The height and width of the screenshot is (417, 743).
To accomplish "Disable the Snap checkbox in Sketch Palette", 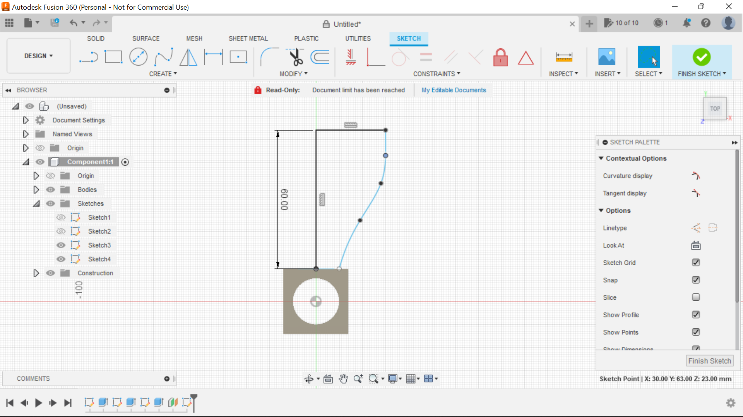I will (x=696, y=280).
